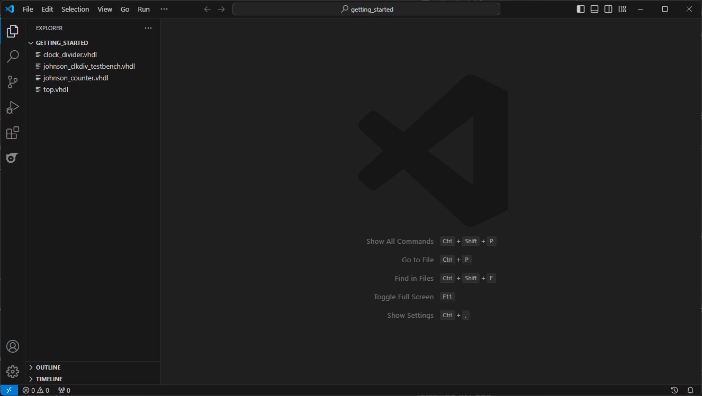Open the notifications bell

click(690, 390)
